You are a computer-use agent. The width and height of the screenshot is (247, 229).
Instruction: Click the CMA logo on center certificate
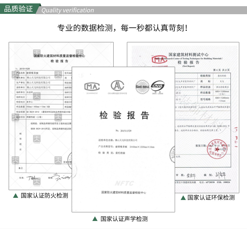(93, 86)
